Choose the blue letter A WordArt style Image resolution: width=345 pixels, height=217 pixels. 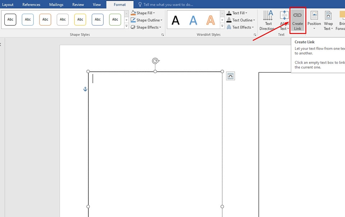click(x=193, y=20)
